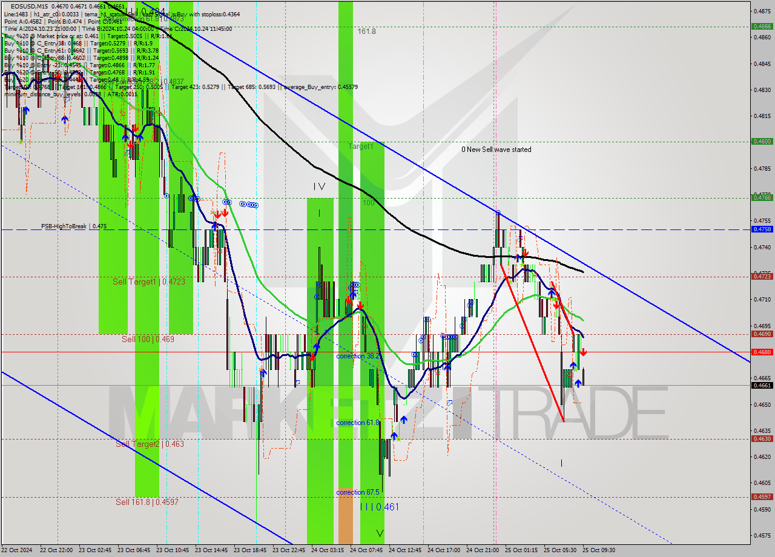Select the 'I I I 0.461' wave label
This screenshot has width=775, height=557.
(x=379, y=507)
